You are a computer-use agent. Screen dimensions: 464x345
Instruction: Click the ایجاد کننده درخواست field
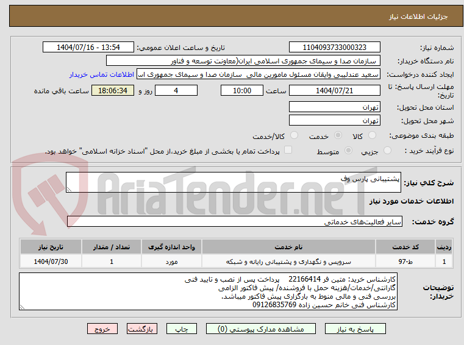pos(259,74)
